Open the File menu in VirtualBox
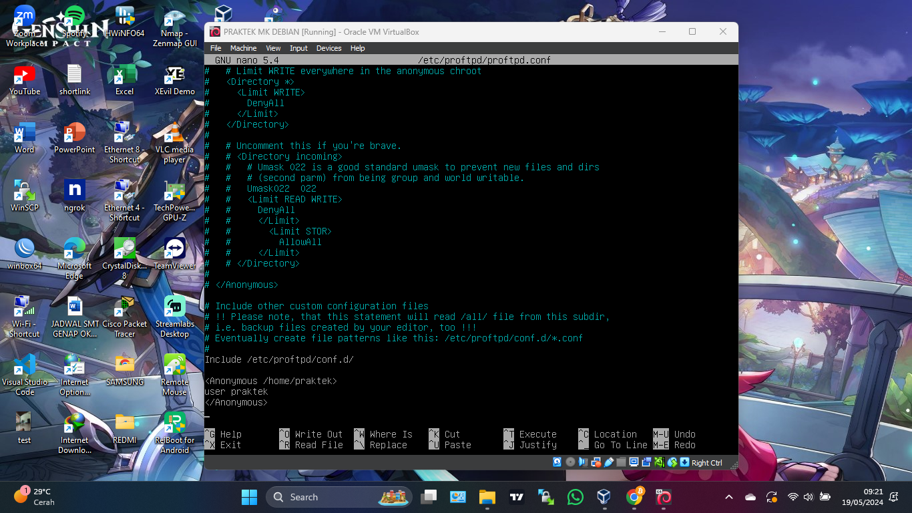 click(x=216, y=48)
